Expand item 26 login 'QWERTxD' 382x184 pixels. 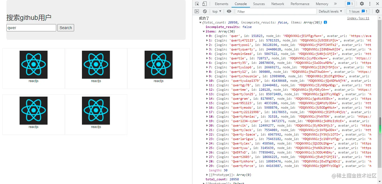tap(207, 153)
